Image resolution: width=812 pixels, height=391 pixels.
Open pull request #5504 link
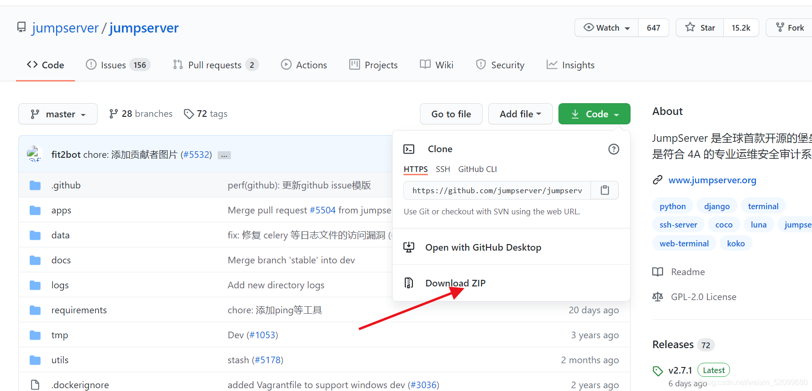click(322, 210)
